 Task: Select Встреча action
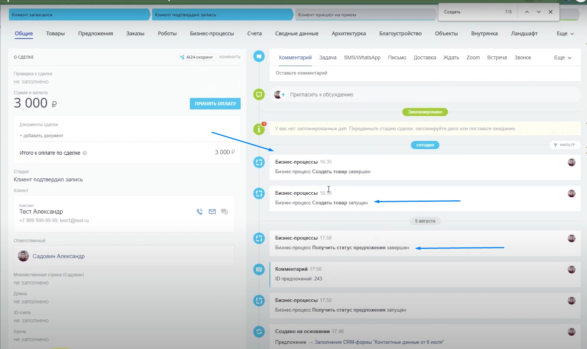point(497,57)
